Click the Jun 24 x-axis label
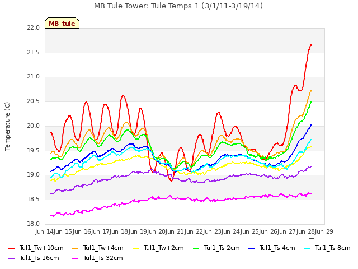Image resolution: width=358 pixels, height=269 pixels. [x=231, y=231]
